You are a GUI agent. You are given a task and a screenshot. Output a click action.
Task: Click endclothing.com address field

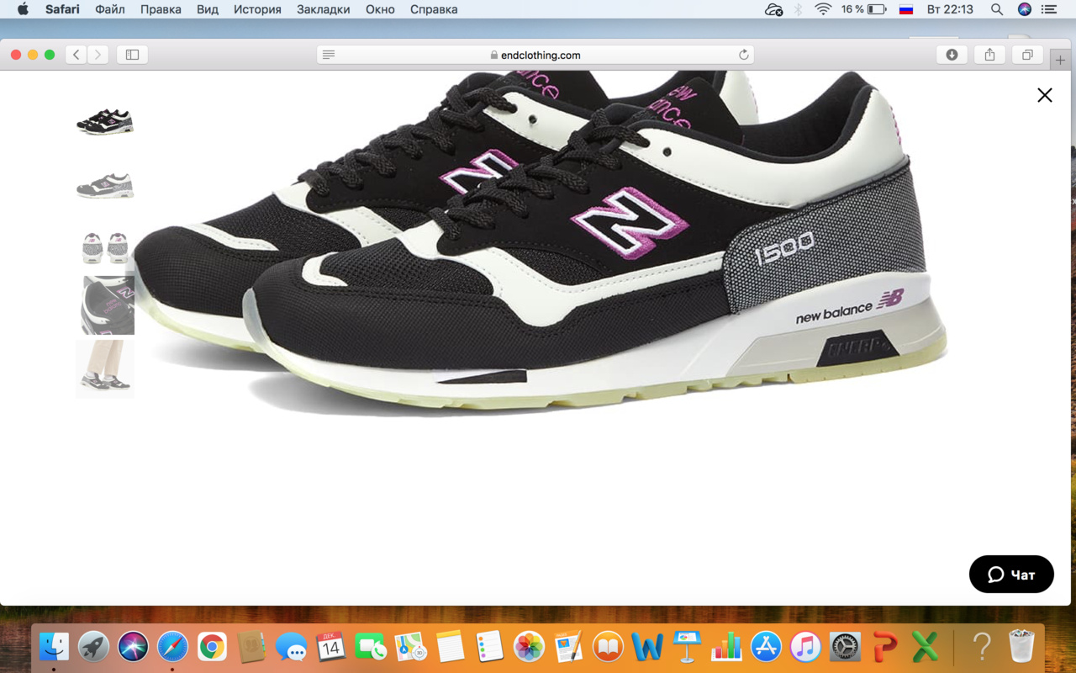535,55
